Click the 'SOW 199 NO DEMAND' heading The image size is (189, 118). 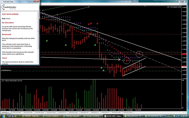pyautogui.click(x=10, y=14)
